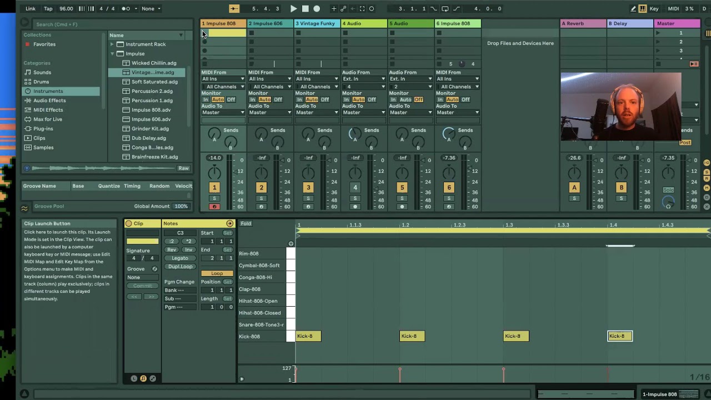Image resolution: width=711 pixels, height=400 pixels.
Task: Toggle Draw Mode pencil icon
Action: click(x=633, y=8)
